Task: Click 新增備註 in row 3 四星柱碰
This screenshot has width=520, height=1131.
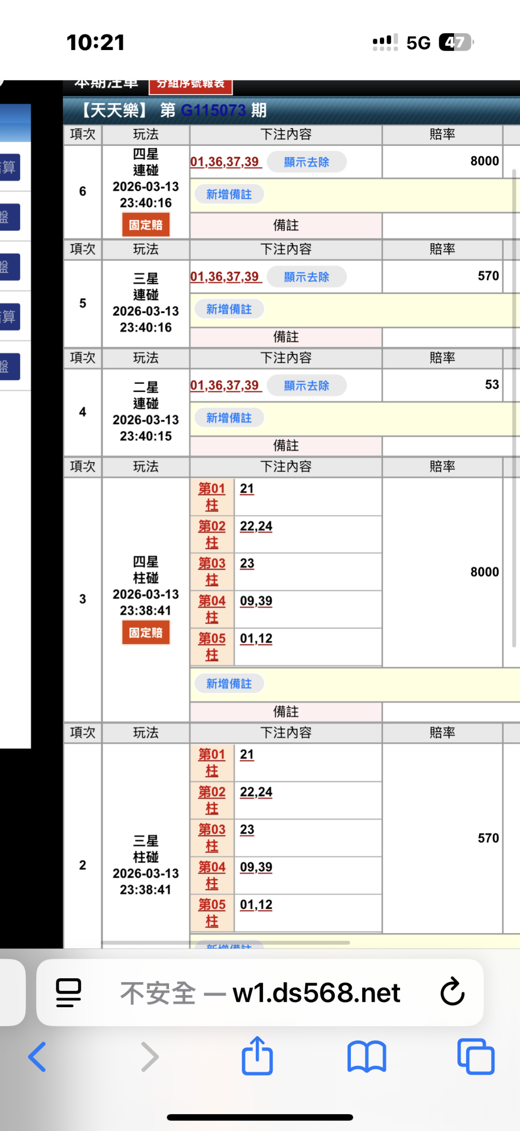Action: (x=229, y=684)
